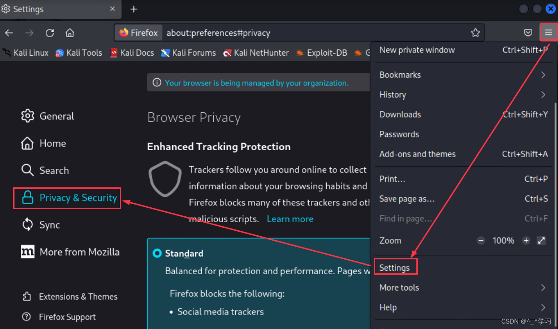Expand the Bookmarks submenu
The width and height of the screenshot is (558, 329).
click(x=463, y=75)
